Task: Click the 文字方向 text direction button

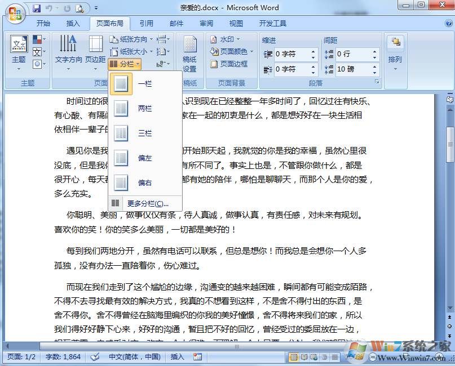Action: [68, 53]
